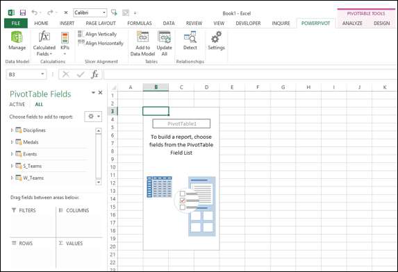Select row 3 header

click(x=113, y=111)
